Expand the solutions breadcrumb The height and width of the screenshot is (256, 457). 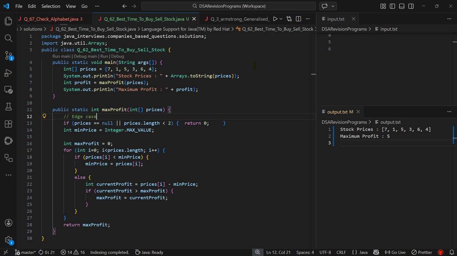point(33,29)
